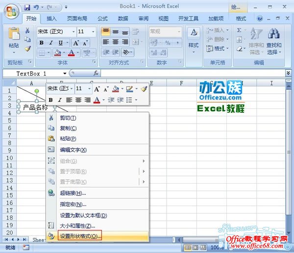Screen dimensions: 294x253
Task: Open the ribbon font size dropdown
Action: tap(93, 32)
